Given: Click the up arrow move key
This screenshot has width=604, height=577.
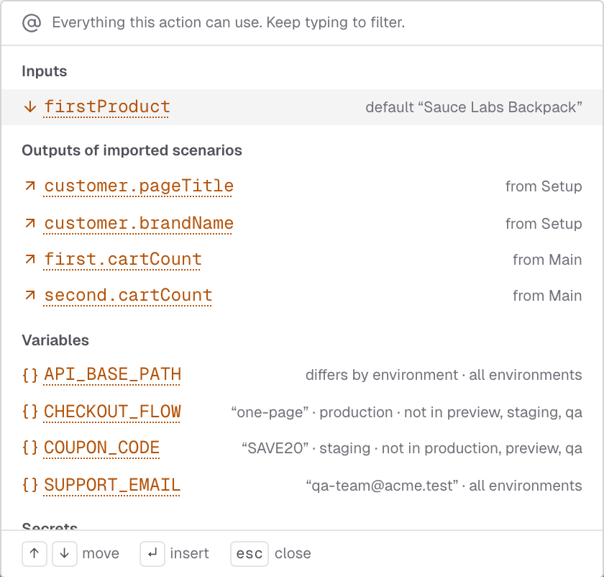Looking at the screenshot, I should coord(35,554).
